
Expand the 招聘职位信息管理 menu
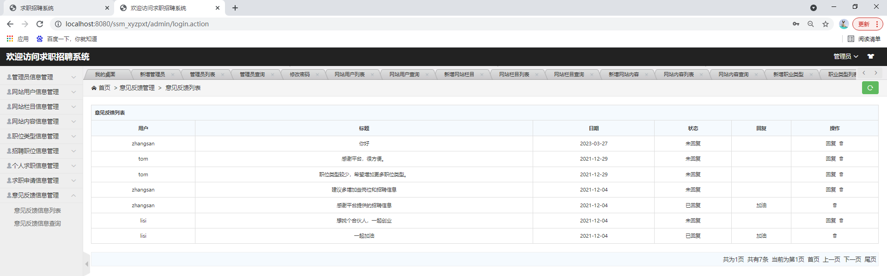[42, 151]
